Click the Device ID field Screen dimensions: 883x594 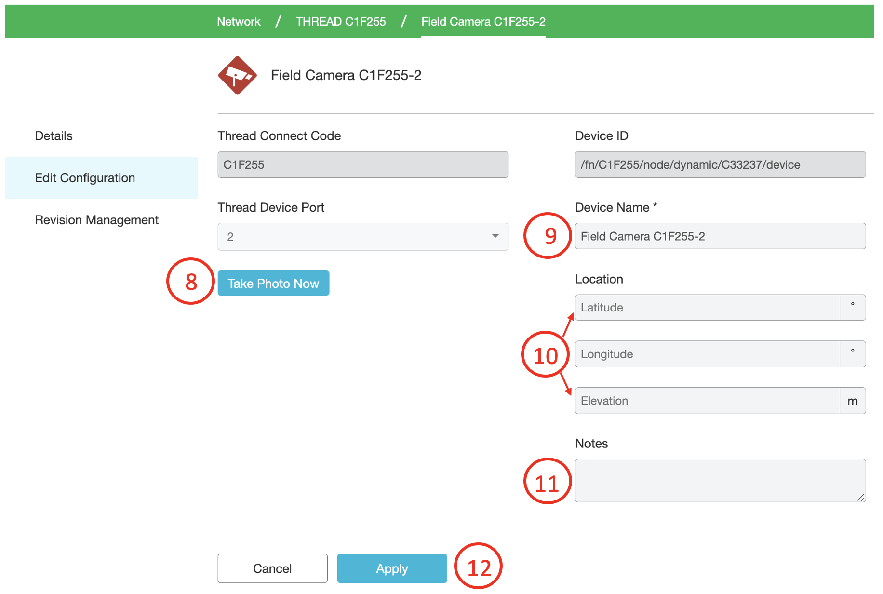(720, 164)
